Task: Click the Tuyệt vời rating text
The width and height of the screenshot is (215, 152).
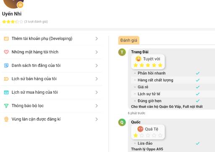Action: point(152,59)
